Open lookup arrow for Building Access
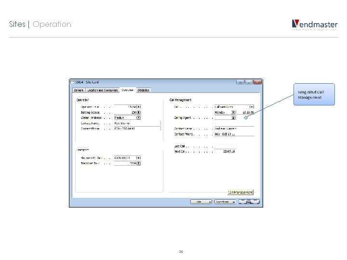347x260 pixels. click(139, 112)
